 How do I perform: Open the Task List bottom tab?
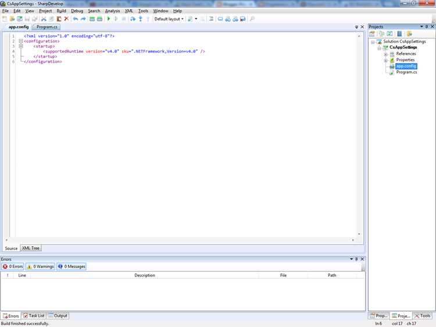[x=34, y=315]
